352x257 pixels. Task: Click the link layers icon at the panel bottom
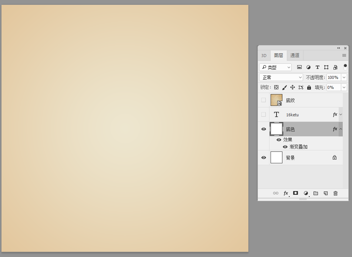[x=276, y=193]
